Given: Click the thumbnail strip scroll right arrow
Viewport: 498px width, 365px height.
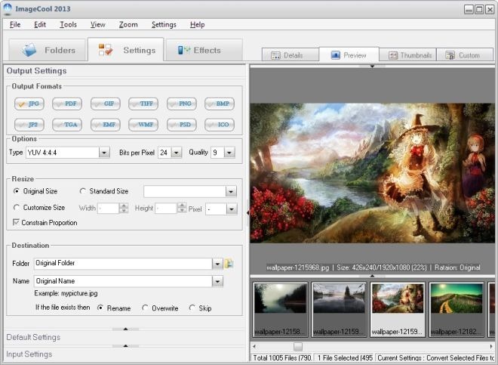Looking at the screenshot, I should click(492, 346).
